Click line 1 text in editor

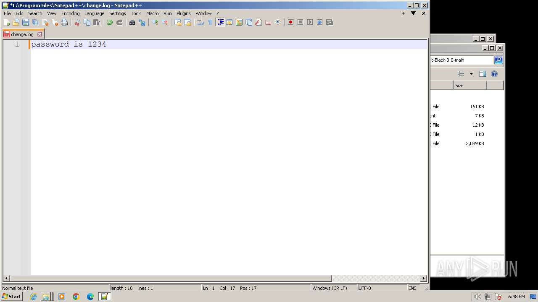pyautogui.click(x=69, y=44)
